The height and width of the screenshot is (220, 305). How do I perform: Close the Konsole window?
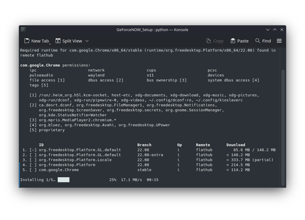click(282, 30)
